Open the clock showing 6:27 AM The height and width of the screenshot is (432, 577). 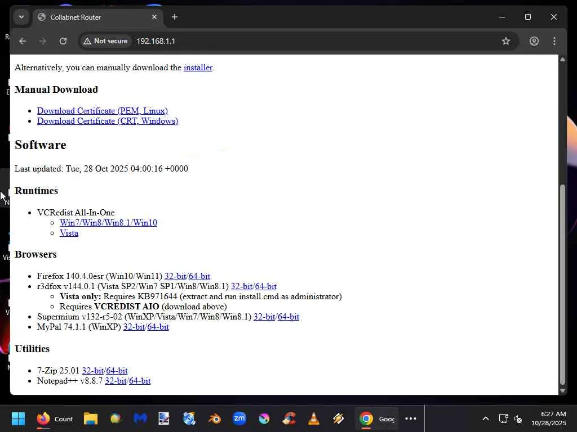click(549, 418)
